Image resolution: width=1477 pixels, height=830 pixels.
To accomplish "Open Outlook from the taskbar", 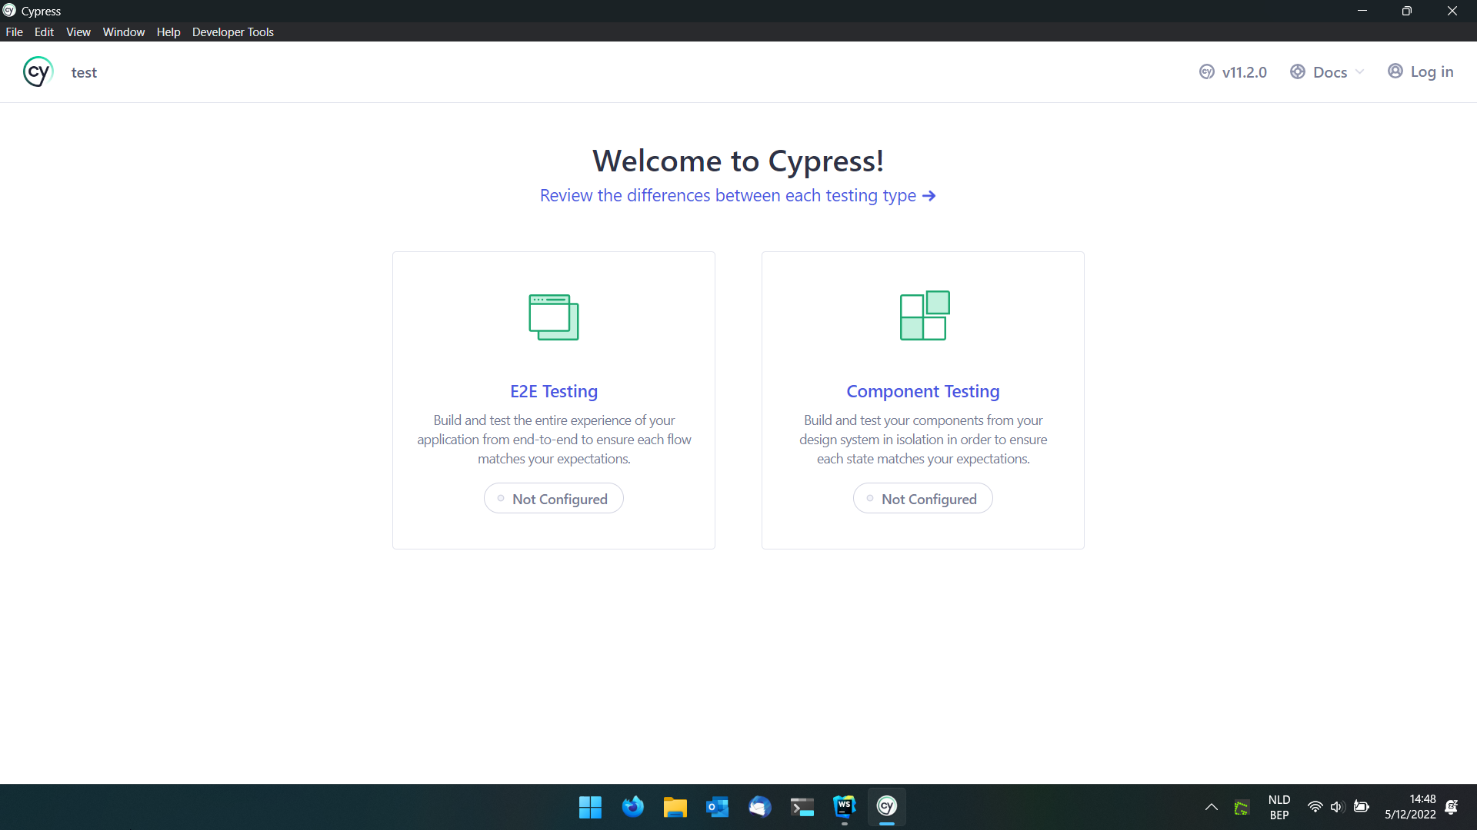I will (x=717, y=806).
